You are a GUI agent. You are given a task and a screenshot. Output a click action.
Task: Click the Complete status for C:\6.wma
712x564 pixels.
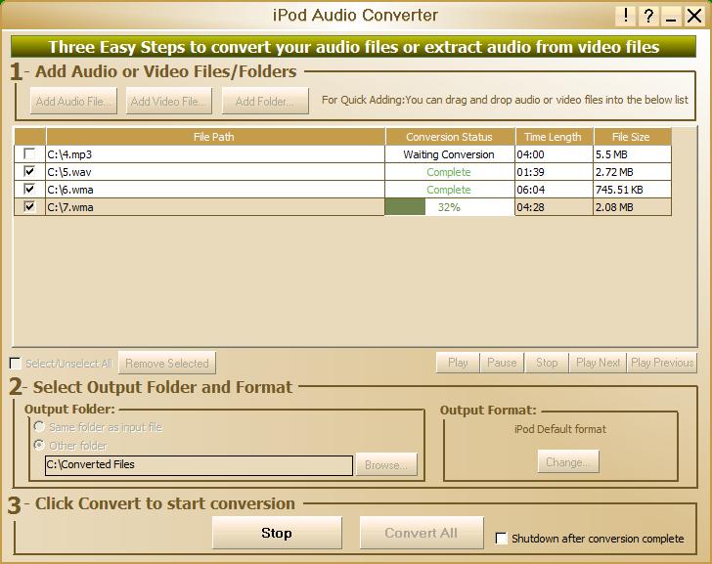[450, 190]
